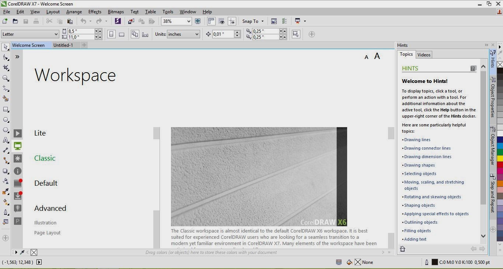The height and width of the screenshot is (269, 503).
Task: Open the Bitmaps menu
Action: pyautogui.click(x=115, y=11)
